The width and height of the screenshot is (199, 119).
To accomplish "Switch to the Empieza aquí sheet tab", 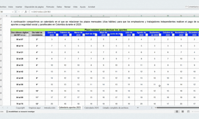I will (x=34, y=108).
